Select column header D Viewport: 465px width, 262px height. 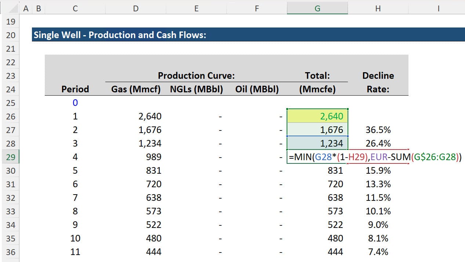(135, 8)
